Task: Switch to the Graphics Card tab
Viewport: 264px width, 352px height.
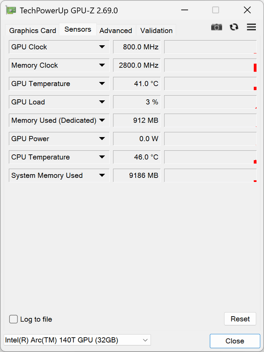Action: tap(33, 30)
